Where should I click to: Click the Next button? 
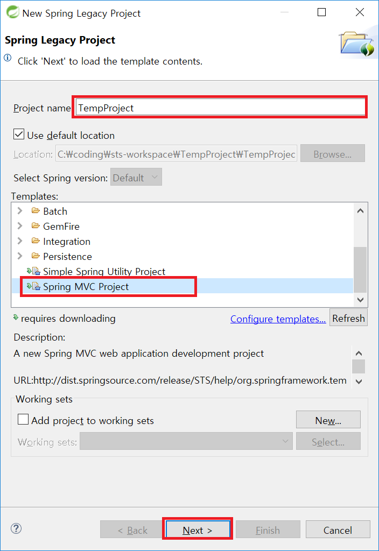click(198, 530)
